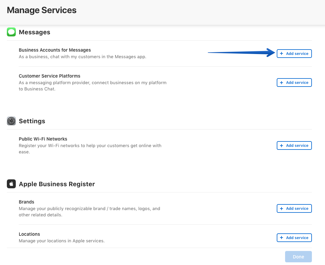
Task: Click the text 'As a messaging platform provider'
Action: pyautogui.click(x=55, y=83)
